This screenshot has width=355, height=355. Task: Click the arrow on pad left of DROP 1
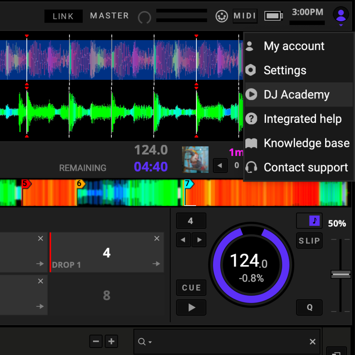(40, 263)
